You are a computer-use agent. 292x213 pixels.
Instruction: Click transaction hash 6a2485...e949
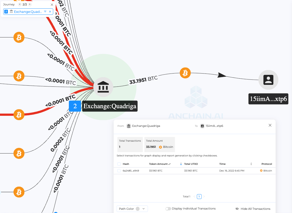coord(131,171)
